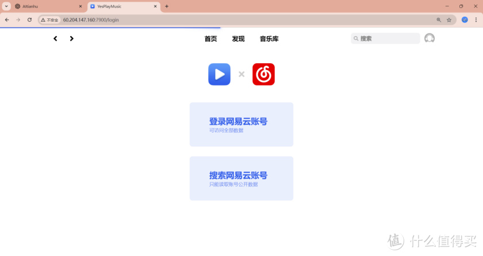The width and height of the screenshot is (483, 256).
Task: Close the YesPlayMusic browser tab
Action: 155,6
